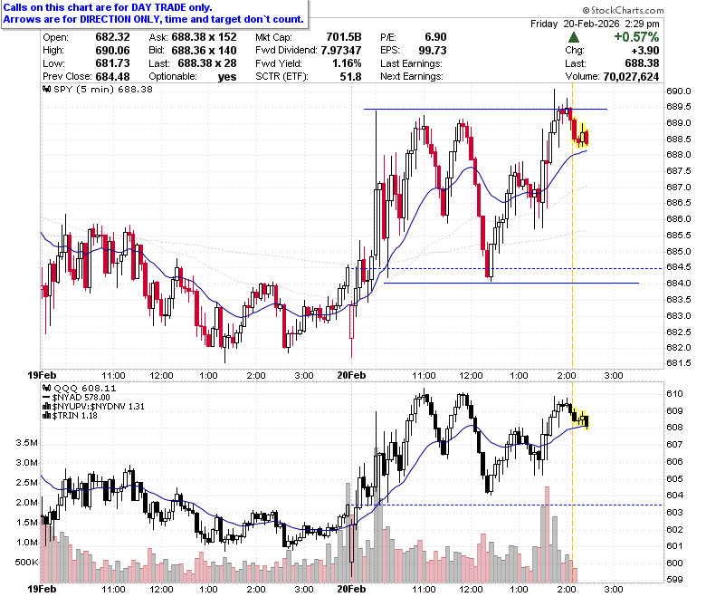Screen dimensions: 706x597
Task: Select the Volume value 70,027,624
Action: coord(631,77)
